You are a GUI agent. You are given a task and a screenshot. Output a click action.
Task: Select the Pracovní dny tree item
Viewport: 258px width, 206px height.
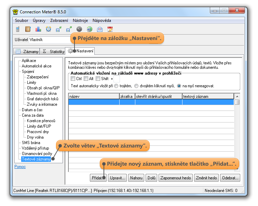click(x=38, y=132)
